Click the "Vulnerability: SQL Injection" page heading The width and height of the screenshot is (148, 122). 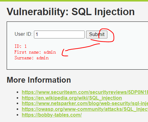click(x=71, y=12)
